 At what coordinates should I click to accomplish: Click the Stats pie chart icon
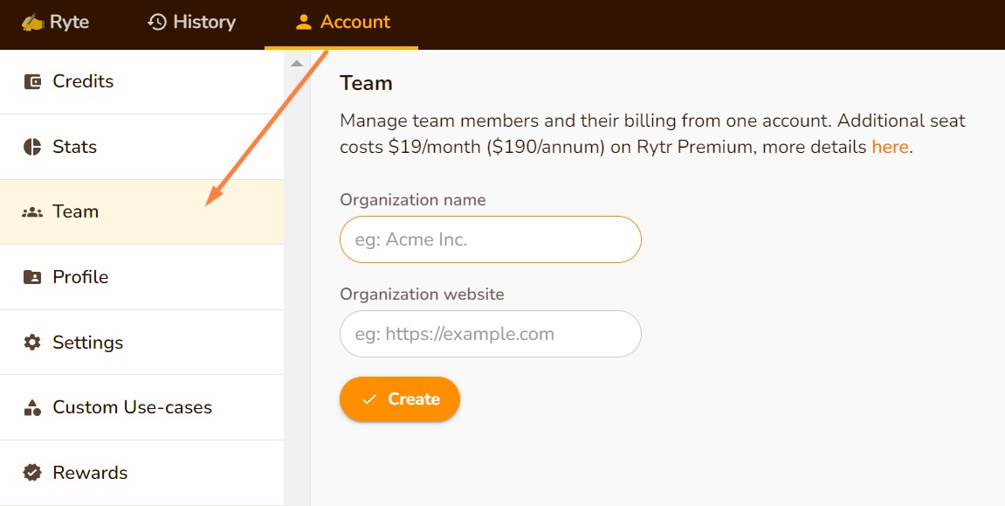pos(32,147)
